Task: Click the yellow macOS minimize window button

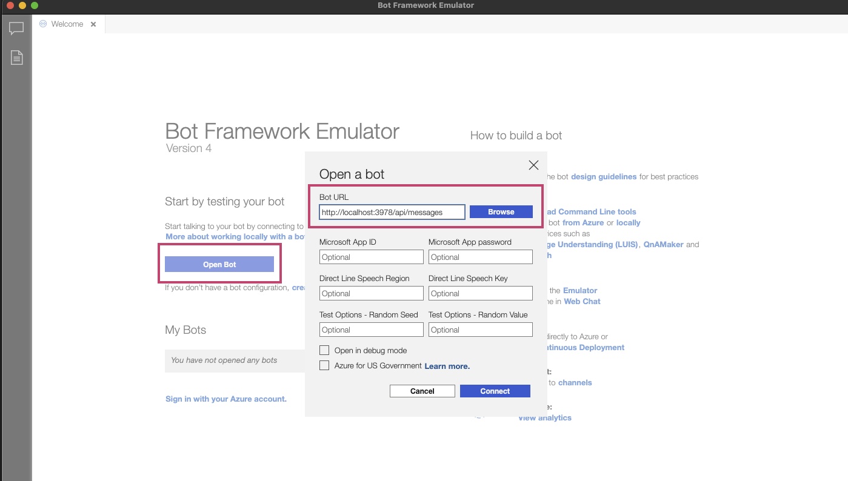Action: [x=22, y=5]
